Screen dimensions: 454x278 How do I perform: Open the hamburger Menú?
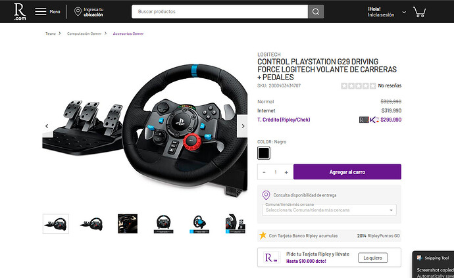pos(47,12)
